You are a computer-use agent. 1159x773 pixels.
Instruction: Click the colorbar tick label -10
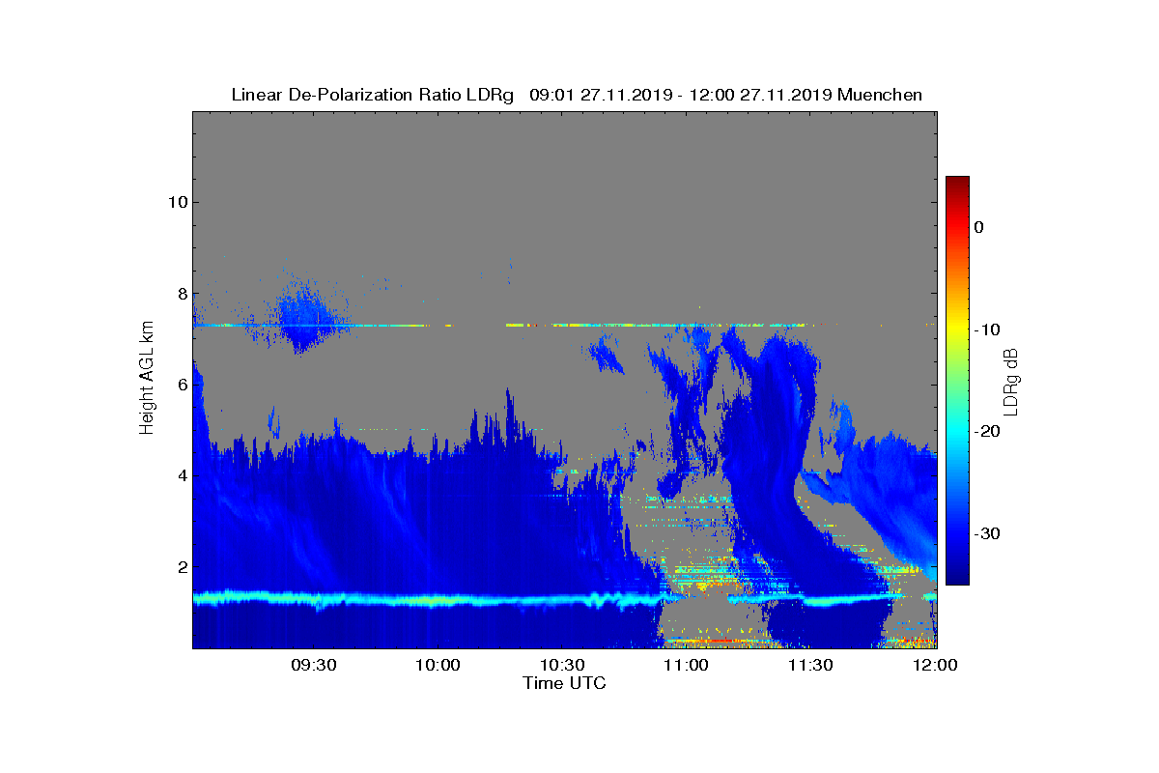tap(985, 329)
